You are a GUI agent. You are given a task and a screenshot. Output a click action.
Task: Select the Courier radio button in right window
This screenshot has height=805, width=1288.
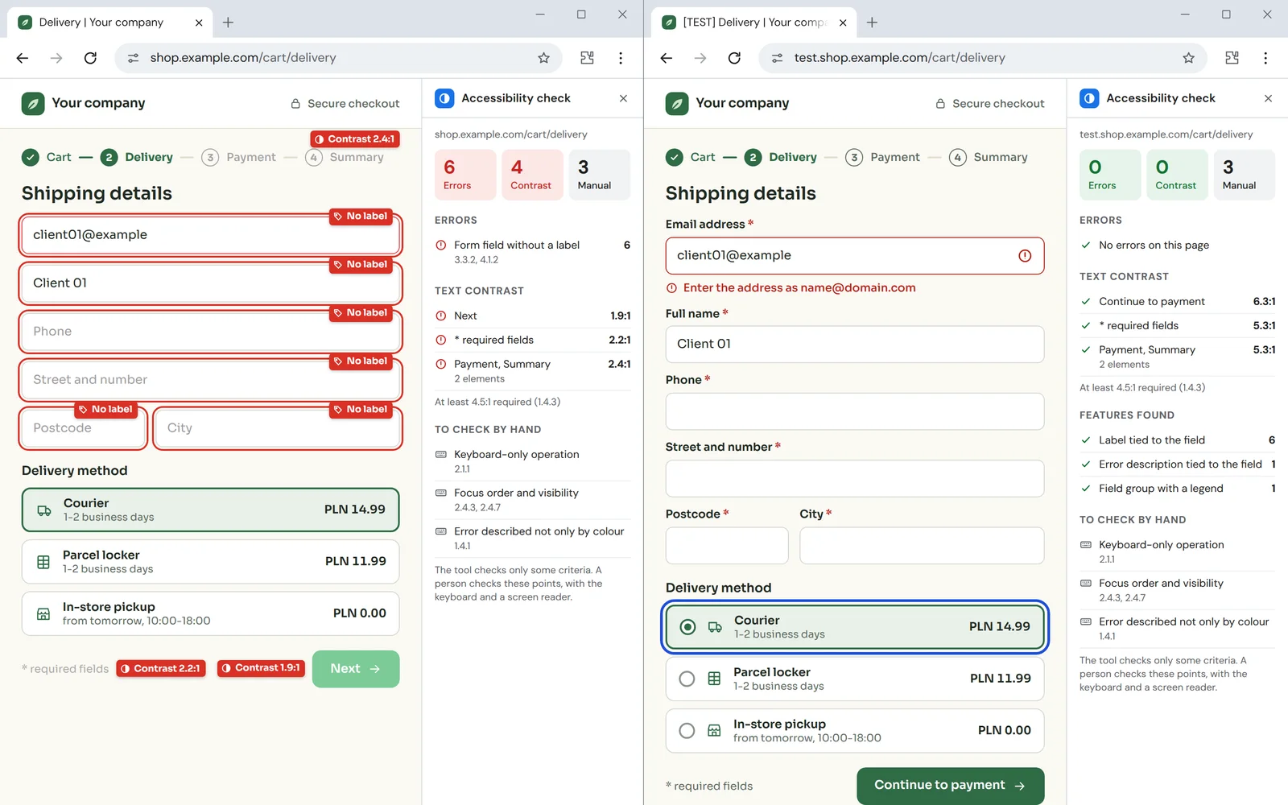(x=687, y=626)
